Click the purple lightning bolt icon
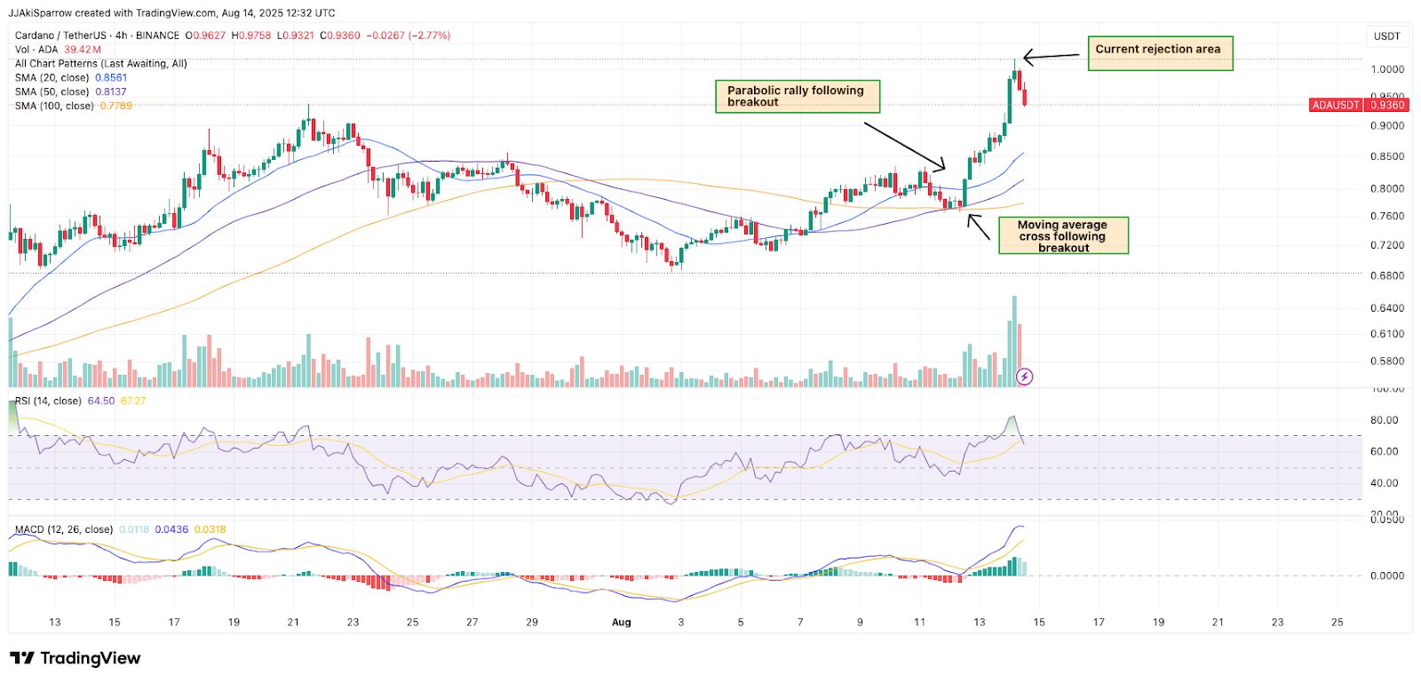 1024,377
